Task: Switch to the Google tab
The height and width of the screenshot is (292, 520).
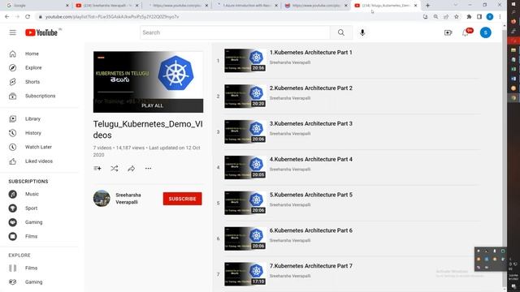Action: [x=37, y=6]
